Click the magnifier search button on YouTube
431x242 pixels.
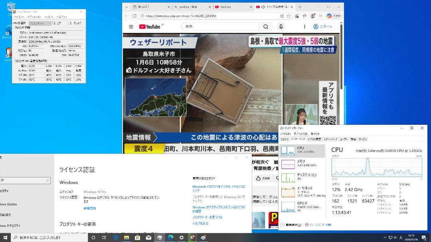[266, 26]
